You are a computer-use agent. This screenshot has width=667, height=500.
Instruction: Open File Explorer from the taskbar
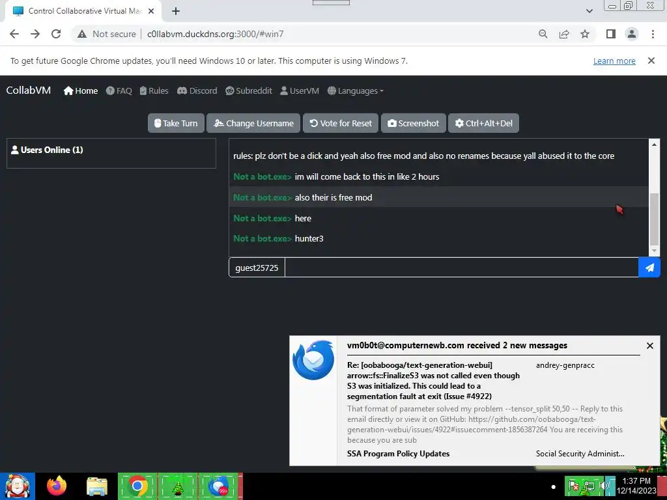[x=97, y=486]
